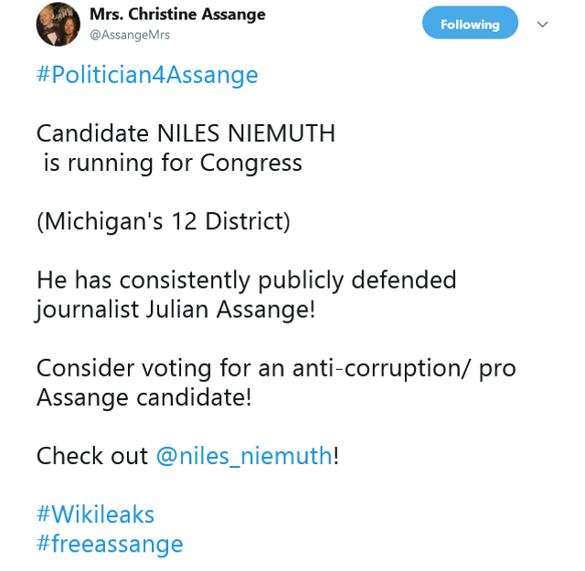Screen dimensions: 585x571
Task: Click the "Consider voting for an anti-corruption/ pro" line
Action: [276, 367]
